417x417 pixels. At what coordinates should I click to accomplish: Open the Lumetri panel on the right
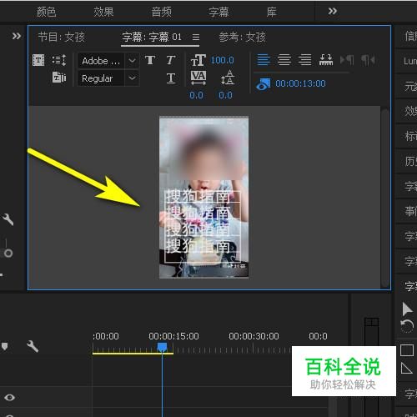click(x=410, y=61)
